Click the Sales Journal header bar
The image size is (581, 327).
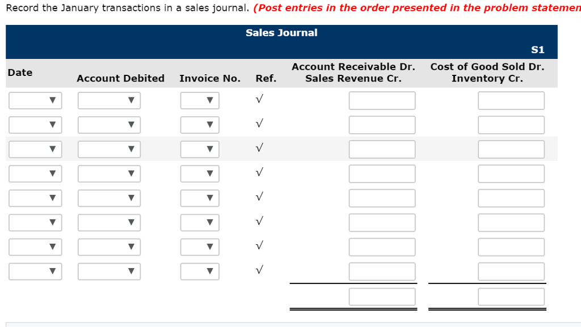281,33
